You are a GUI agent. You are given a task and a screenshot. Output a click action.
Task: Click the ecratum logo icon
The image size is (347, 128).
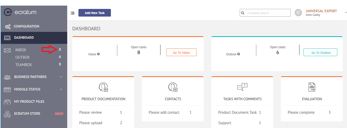[8, 12]
